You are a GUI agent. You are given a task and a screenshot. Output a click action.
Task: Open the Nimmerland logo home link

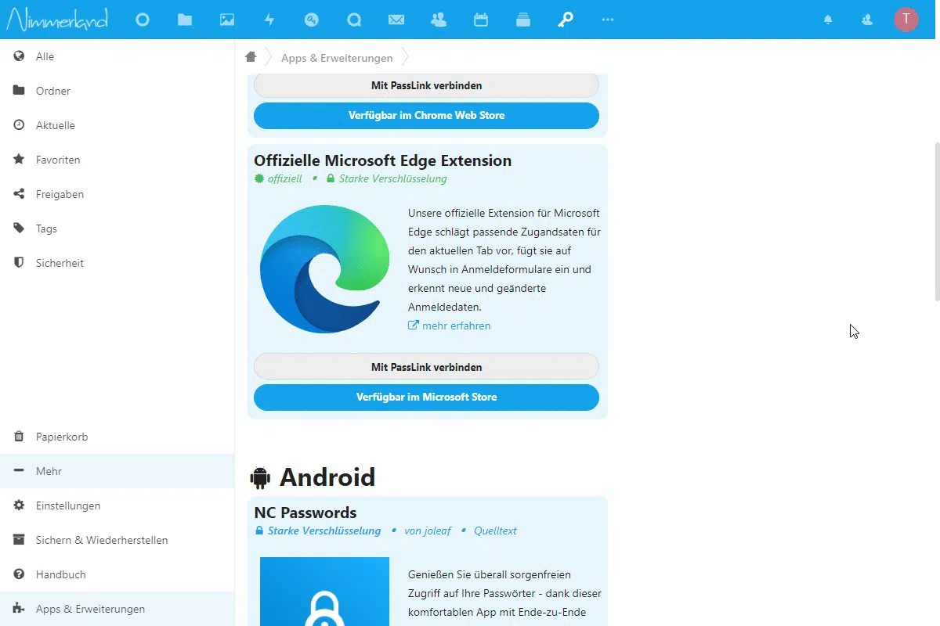[56, 20]
